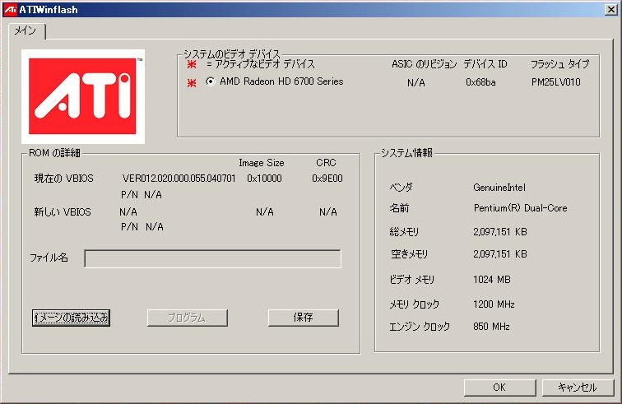Click the red asterisk beside AMD Radeon device
Viewport: 622px width, 404px height.
tap(192, 83)
